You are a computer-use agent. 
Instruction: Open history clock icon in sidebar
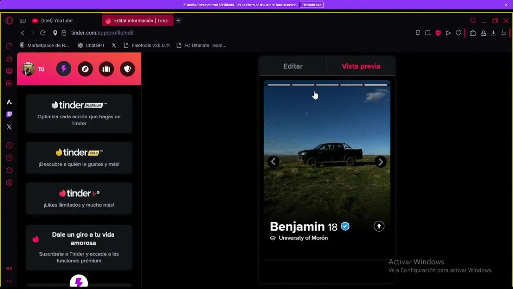coord(9,158)
